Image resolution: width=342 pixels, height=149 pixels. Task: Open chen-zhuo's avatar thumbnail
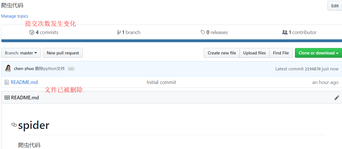8,69
